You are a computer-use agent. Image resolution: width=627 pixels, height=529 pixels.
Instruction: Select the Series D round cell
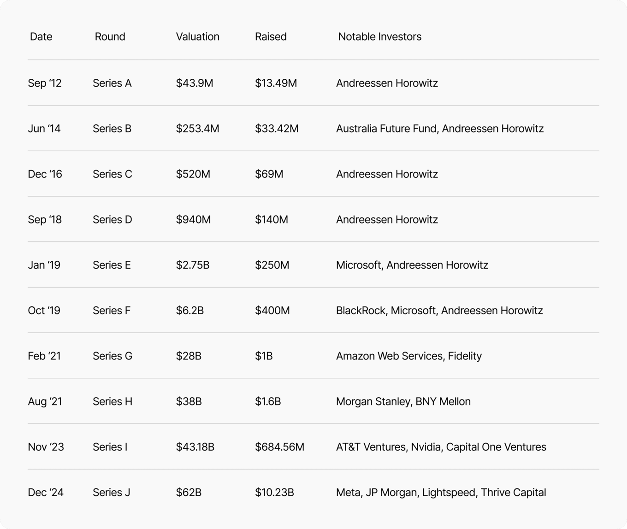click(112, 220)
